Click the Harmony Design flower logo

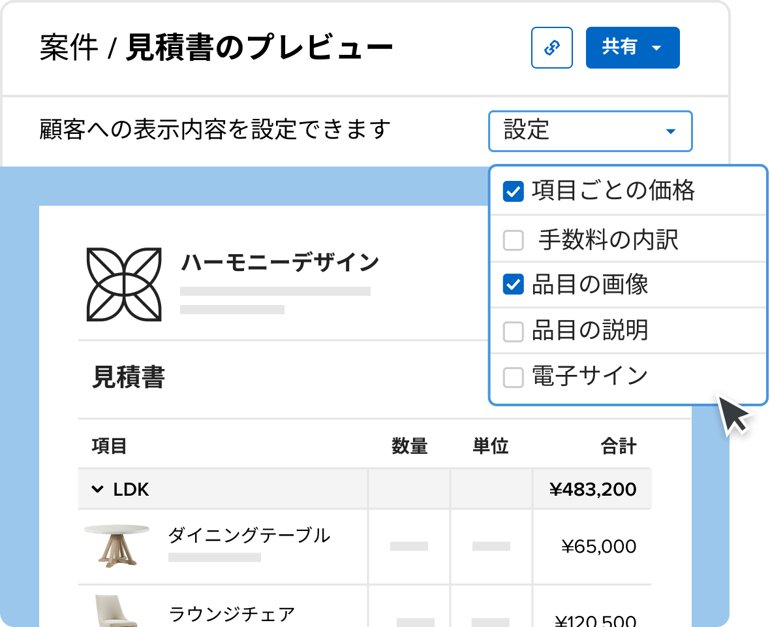124,284
